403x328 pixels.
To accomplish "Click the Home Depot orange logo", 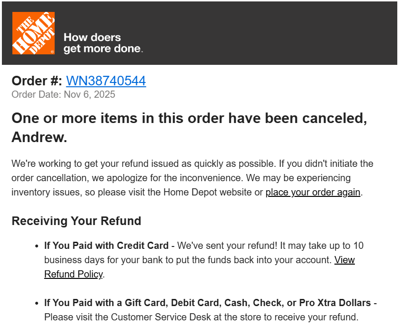I will point(33,33).
